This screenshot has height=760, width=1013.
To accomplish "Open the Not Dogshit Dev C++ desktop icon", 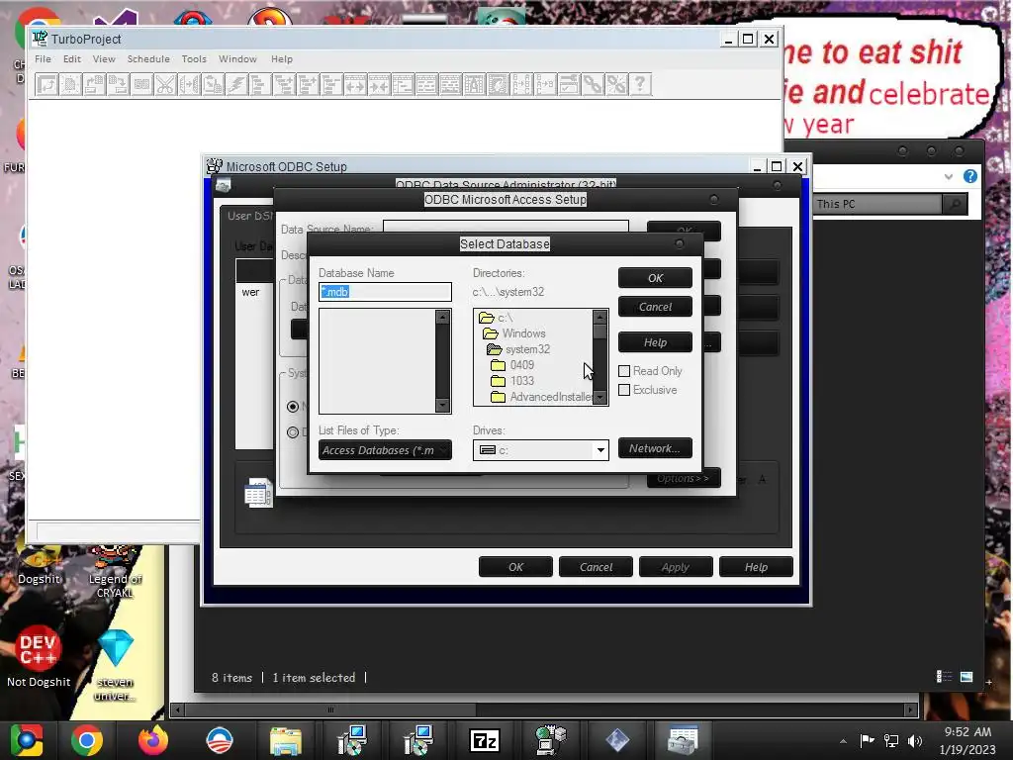I will click(39, 656).
